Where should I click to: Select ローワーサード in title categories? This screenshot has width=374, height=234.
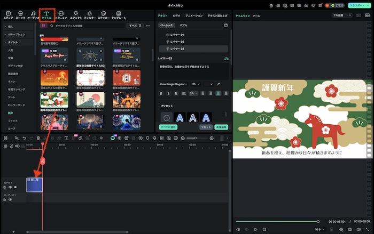point(16,105)
